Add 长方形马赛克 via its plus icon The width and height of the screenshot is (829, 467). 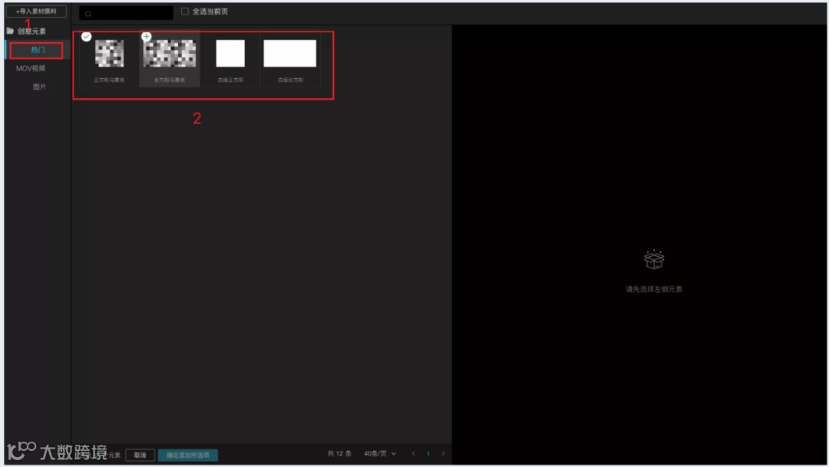[147, 37]
